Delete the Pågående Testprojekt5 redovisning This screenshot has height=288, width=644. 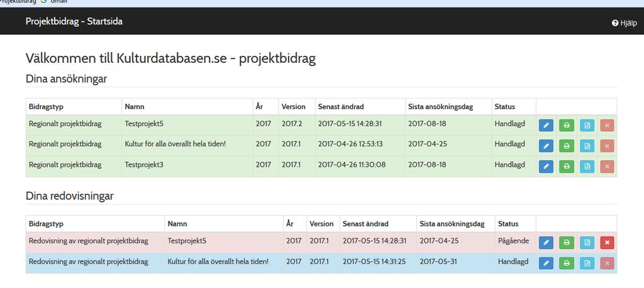607,243
